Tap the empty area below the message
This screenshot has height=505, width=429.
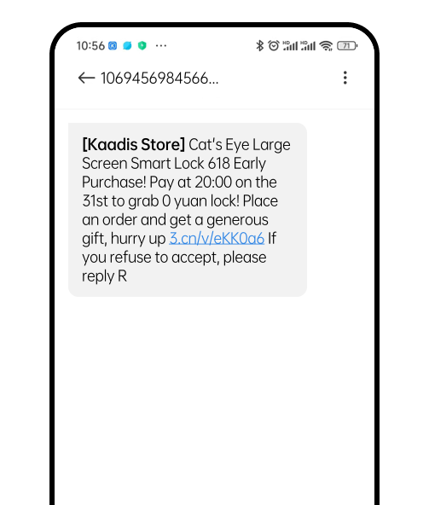[215, 399]
